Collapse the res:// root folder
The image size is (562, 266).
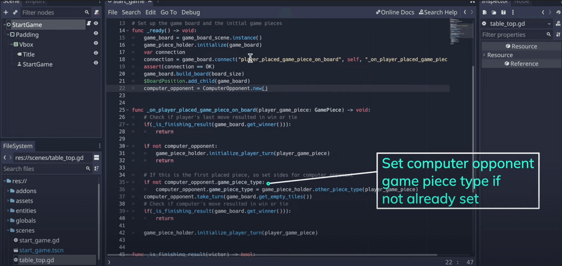(x=5, y=181)
